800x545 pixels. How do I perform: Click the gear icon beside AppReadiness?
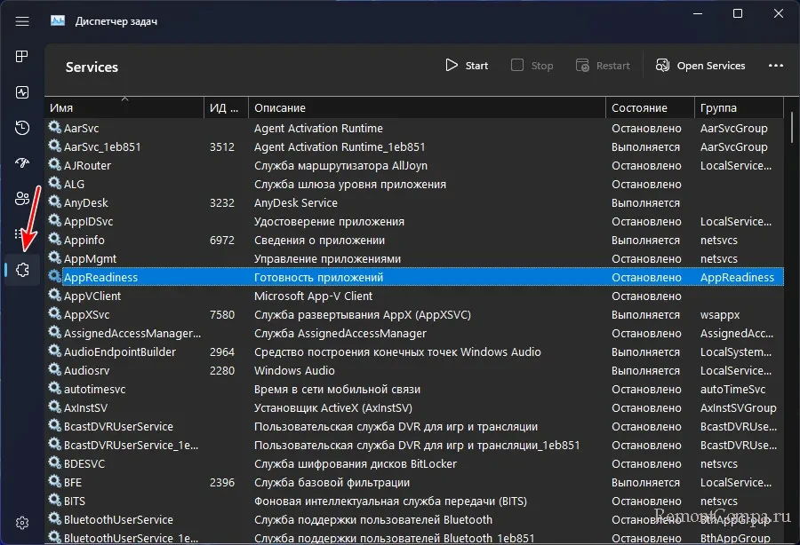coord(54,276)
